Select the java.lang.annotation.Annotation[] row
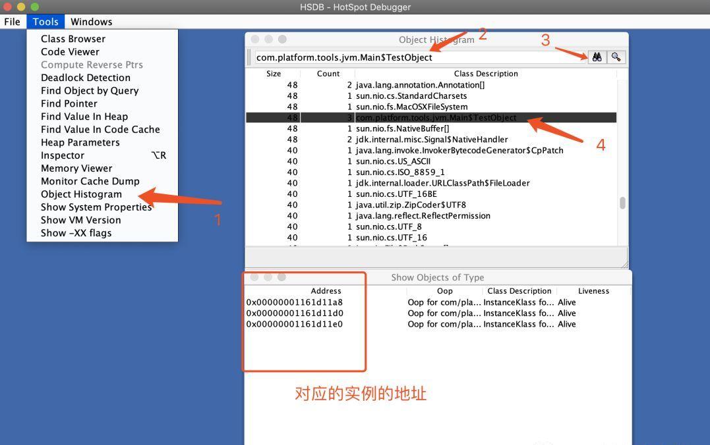 pos(431,85)
